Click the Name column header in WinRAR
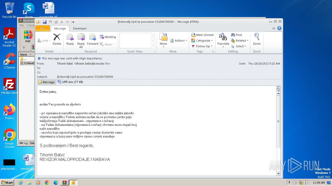 pyautogui.click(x=26, y=54)
